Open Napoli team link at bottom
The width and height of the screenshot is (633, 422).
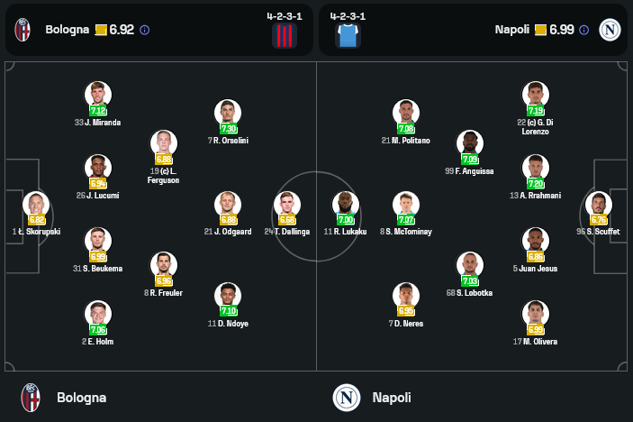point(392,398)
